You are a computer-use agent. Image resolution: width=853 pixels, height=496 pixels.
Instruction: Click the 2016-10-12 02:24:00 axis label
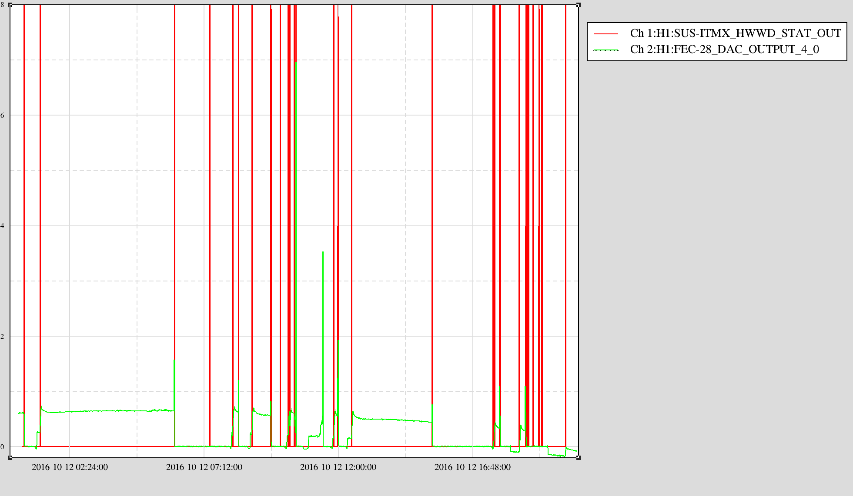70,467
